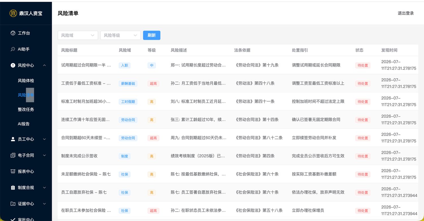The image size is (424, 221).
Task: Expand the 制度合规 menu chevron
Action: tap(44, 187)
